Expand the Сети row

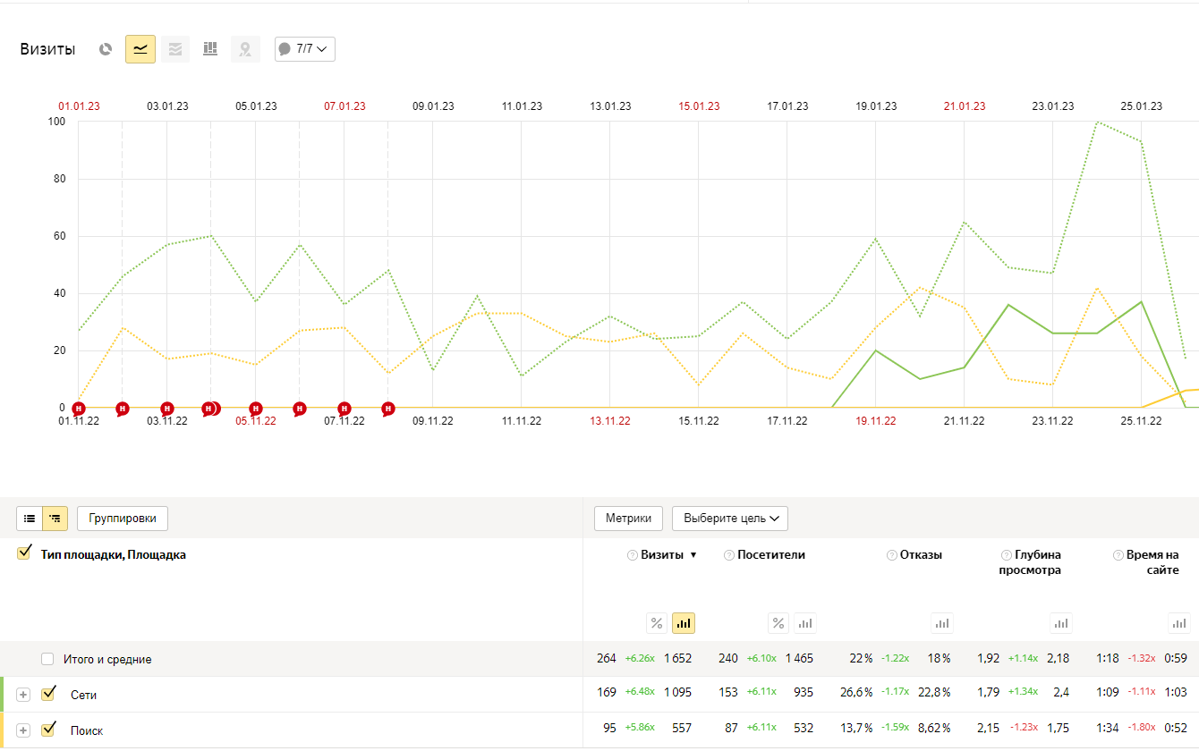pos(23,695)
